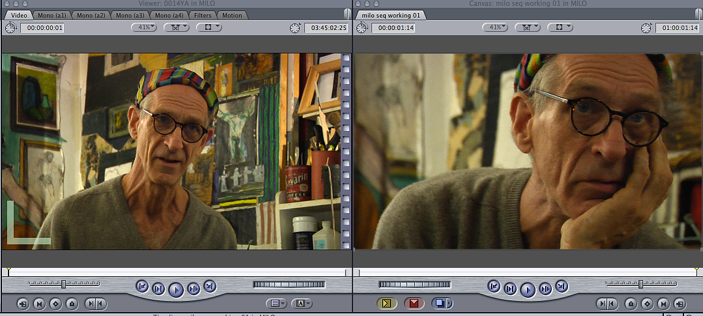Select the 'milo seq working 01' Canvas tab

[x=391, y=15]
